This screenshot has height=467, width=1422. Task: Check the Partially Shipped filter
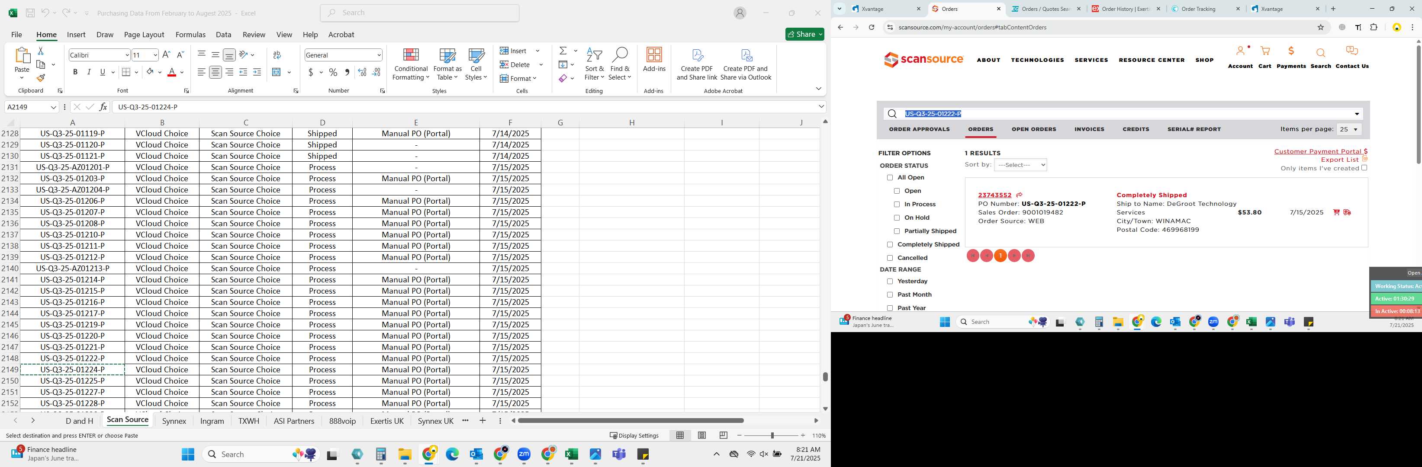[897, 231]
